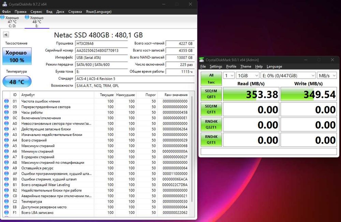This screenshot has height=222, width=341.
Task: Click the serial number field
Action: [101, 50]
